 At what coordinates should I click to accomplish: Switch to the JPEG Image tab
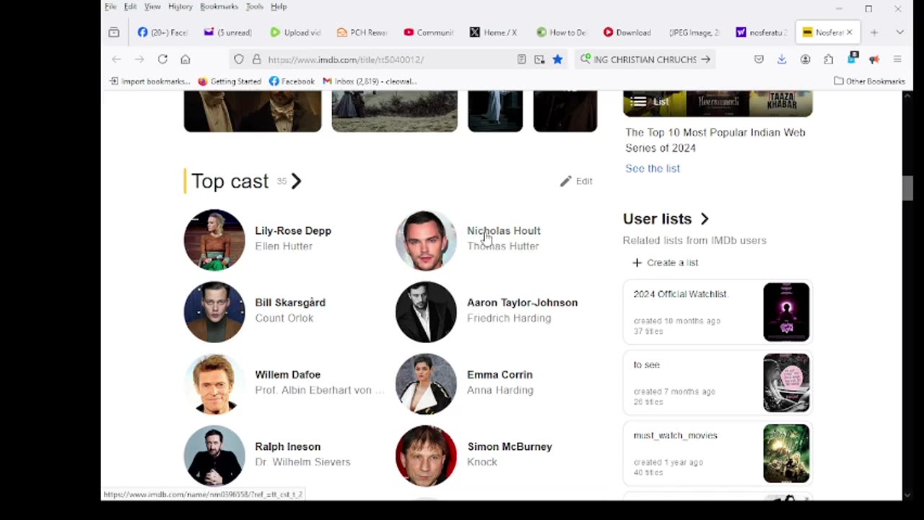[x=694, y=32]
